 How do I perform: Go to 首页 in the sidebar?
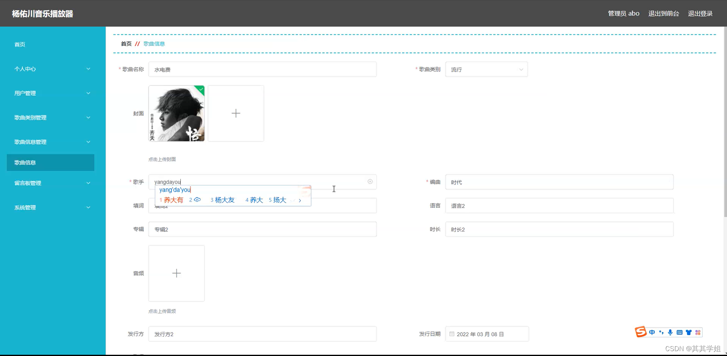coord(20,45)
